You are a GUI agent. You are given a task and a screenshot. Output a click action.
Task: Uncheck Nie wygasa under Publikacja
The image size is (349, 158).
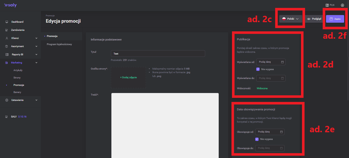pos(258,69)
